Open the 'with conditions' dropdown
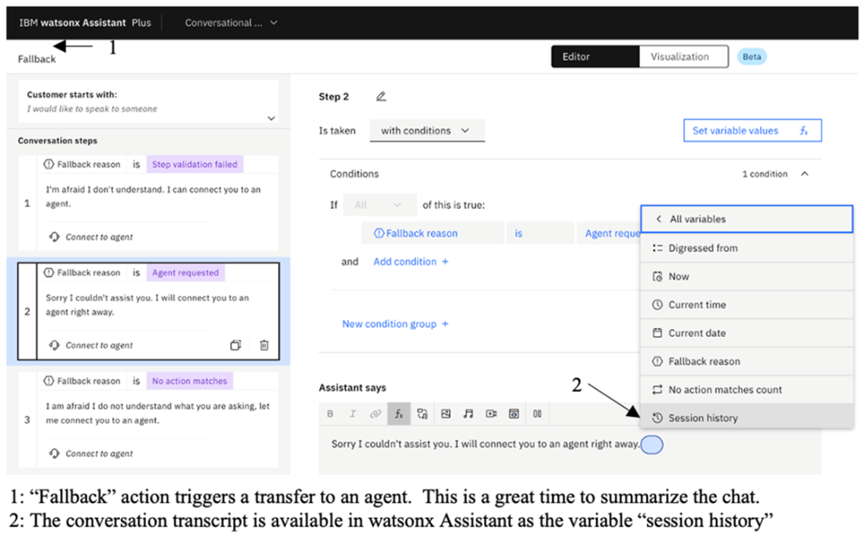 [x=427, y=130]
